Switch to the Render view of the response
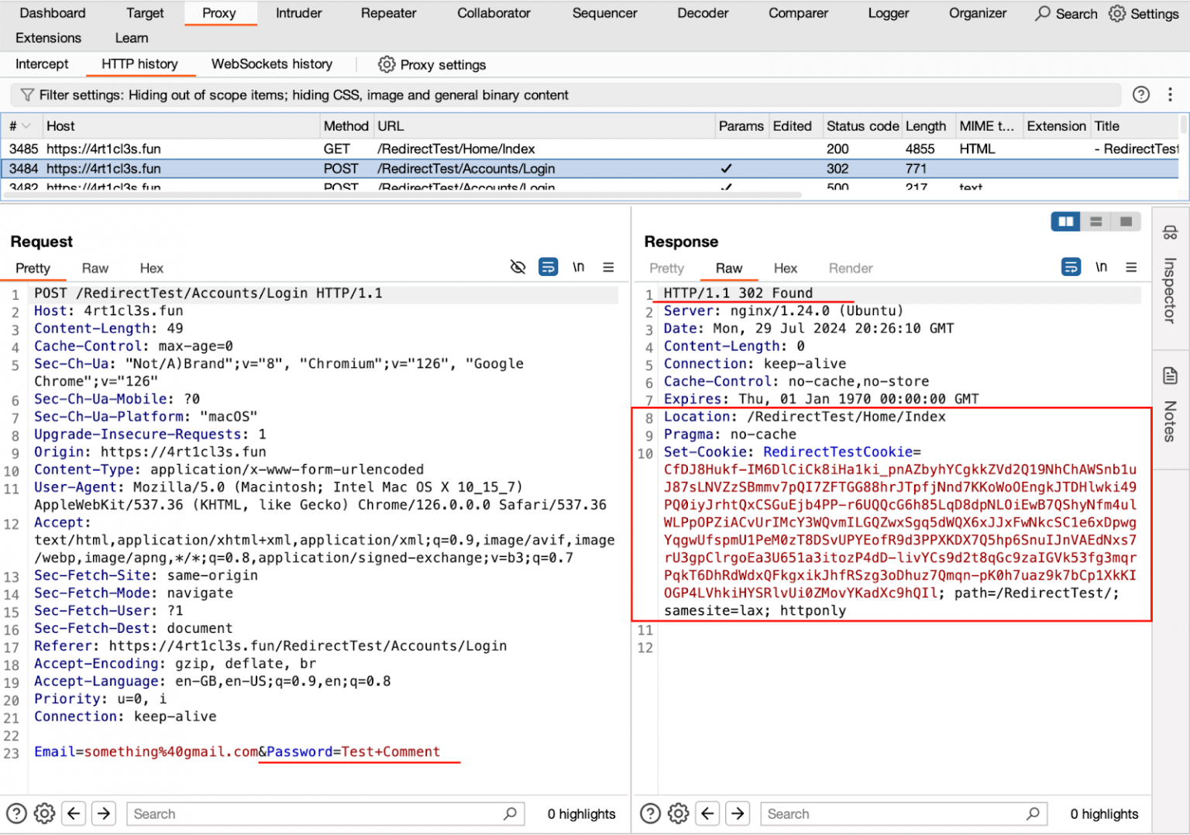Viewport: 1190px width, 835px height. (850, 269)
